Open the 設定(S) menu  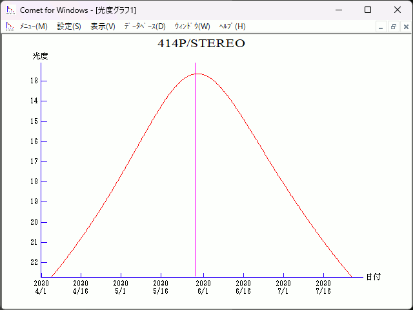coord(69,26)
